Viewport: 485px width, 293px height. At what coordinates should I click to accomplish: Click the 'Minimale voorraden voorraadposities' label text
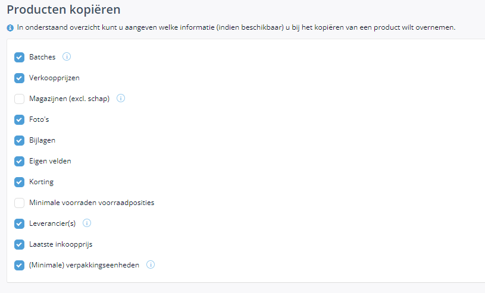(x=92, y=203)
